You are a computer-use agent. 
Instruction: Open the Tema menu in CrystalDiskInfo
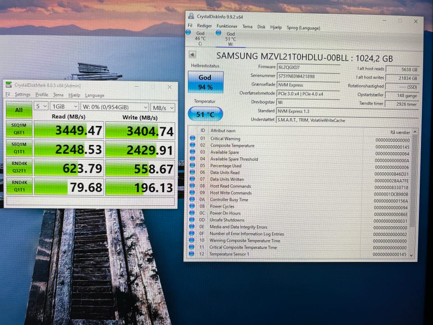(x=247, y=27)
